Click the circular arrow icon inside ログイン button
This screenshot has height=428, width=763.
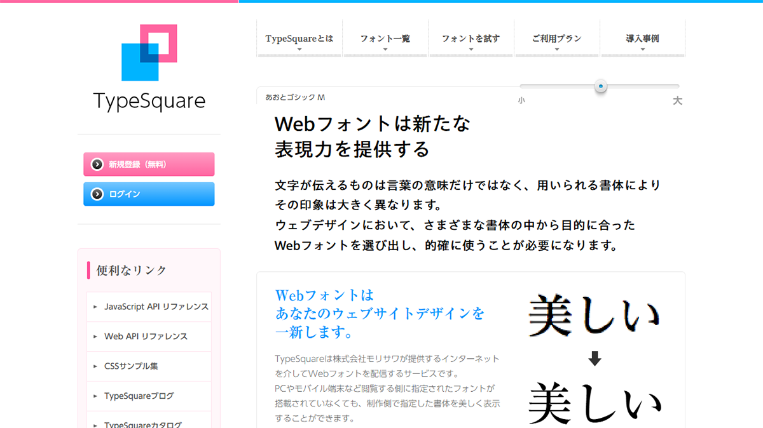97,194
